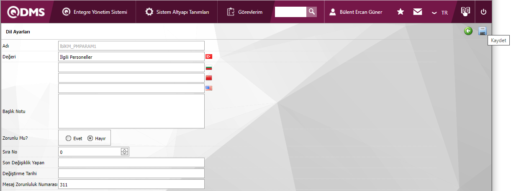Click the Adı field lblKM_PMPARAM1
511x191 pixels.
point(131,46)
